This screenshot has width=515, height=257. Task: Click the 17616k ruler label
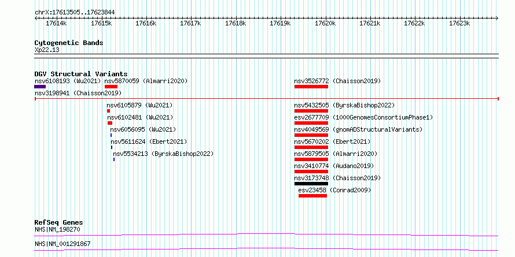(146, 24)
